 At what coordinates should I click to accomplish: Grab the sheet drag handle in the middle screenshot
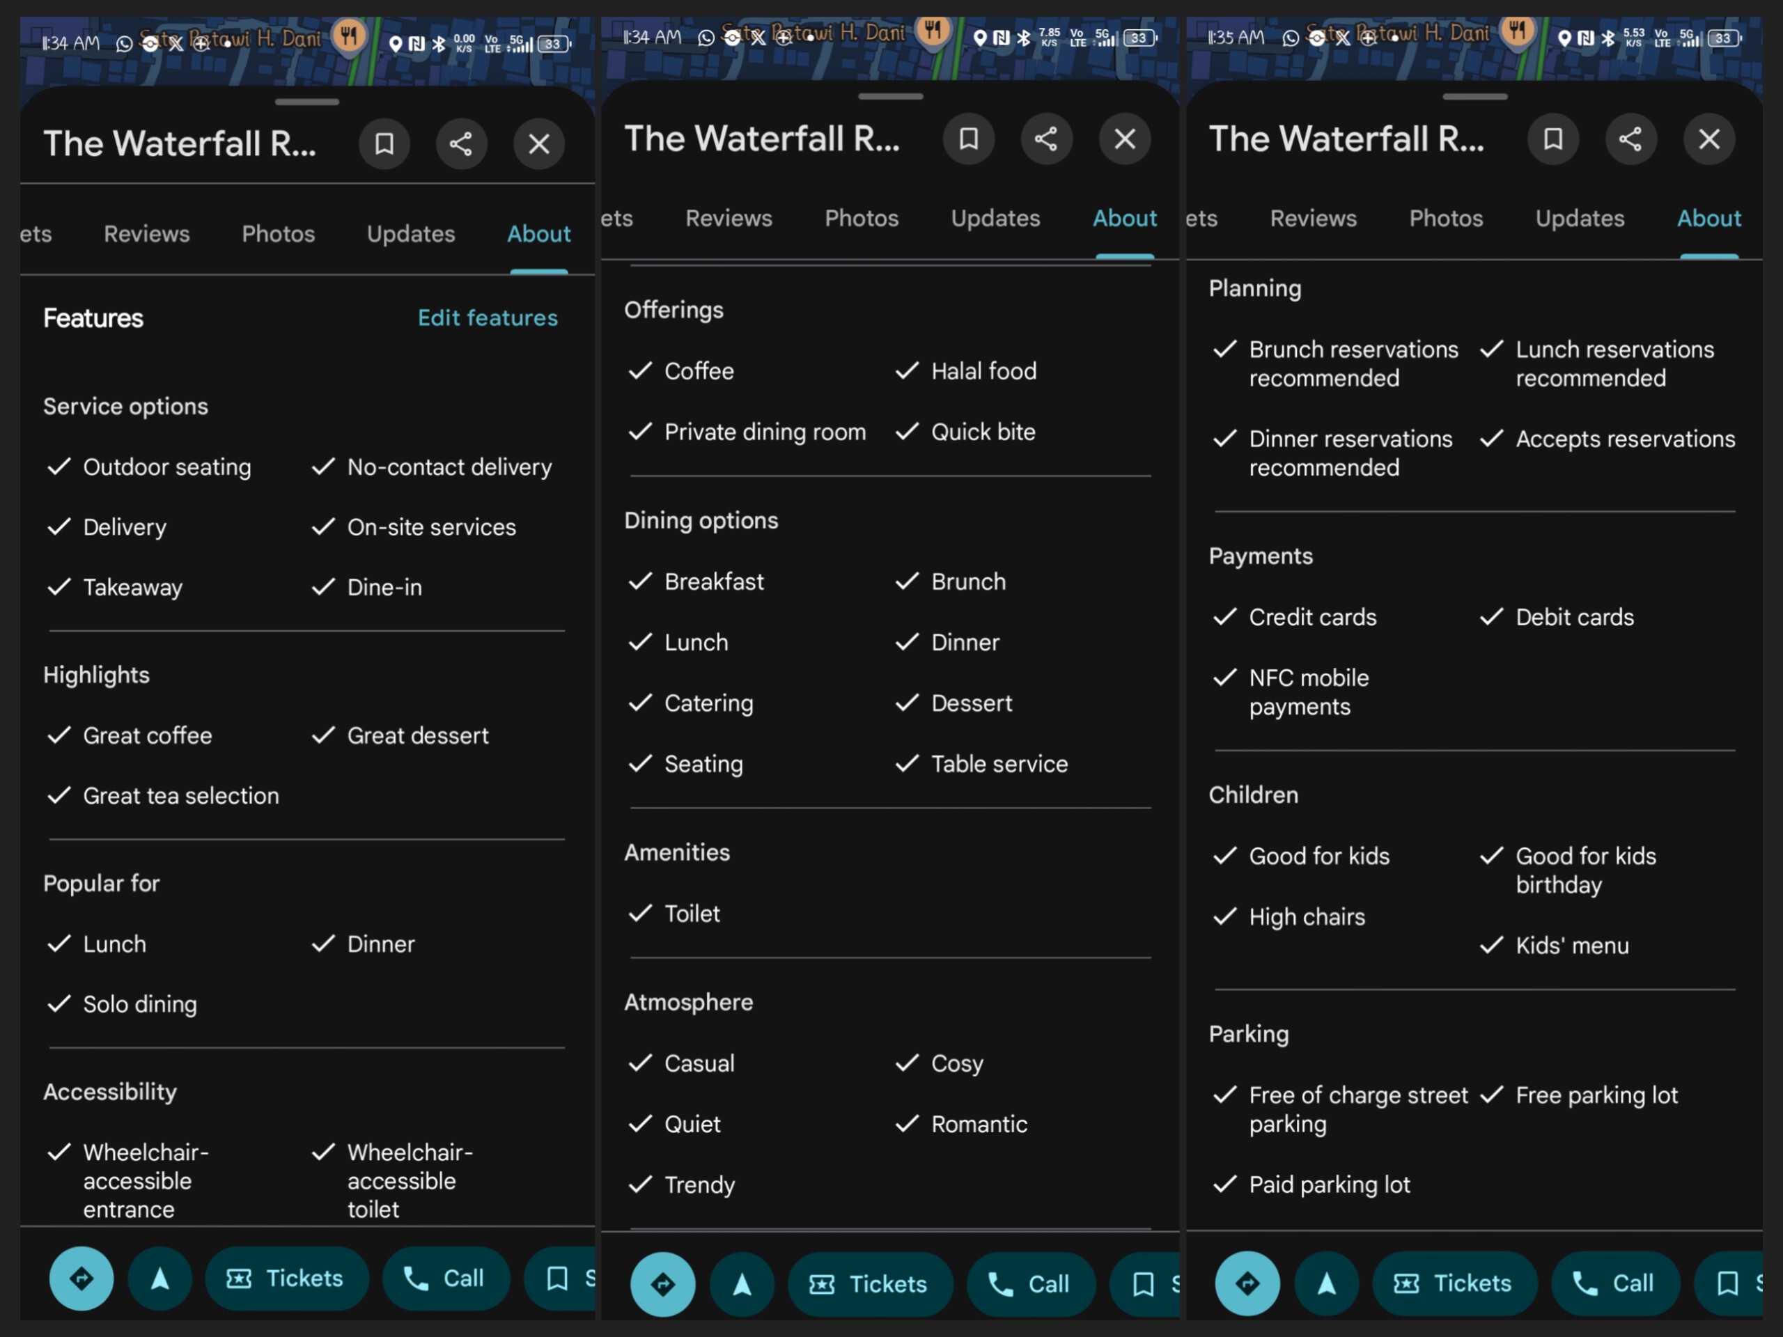tap(890, 97)
